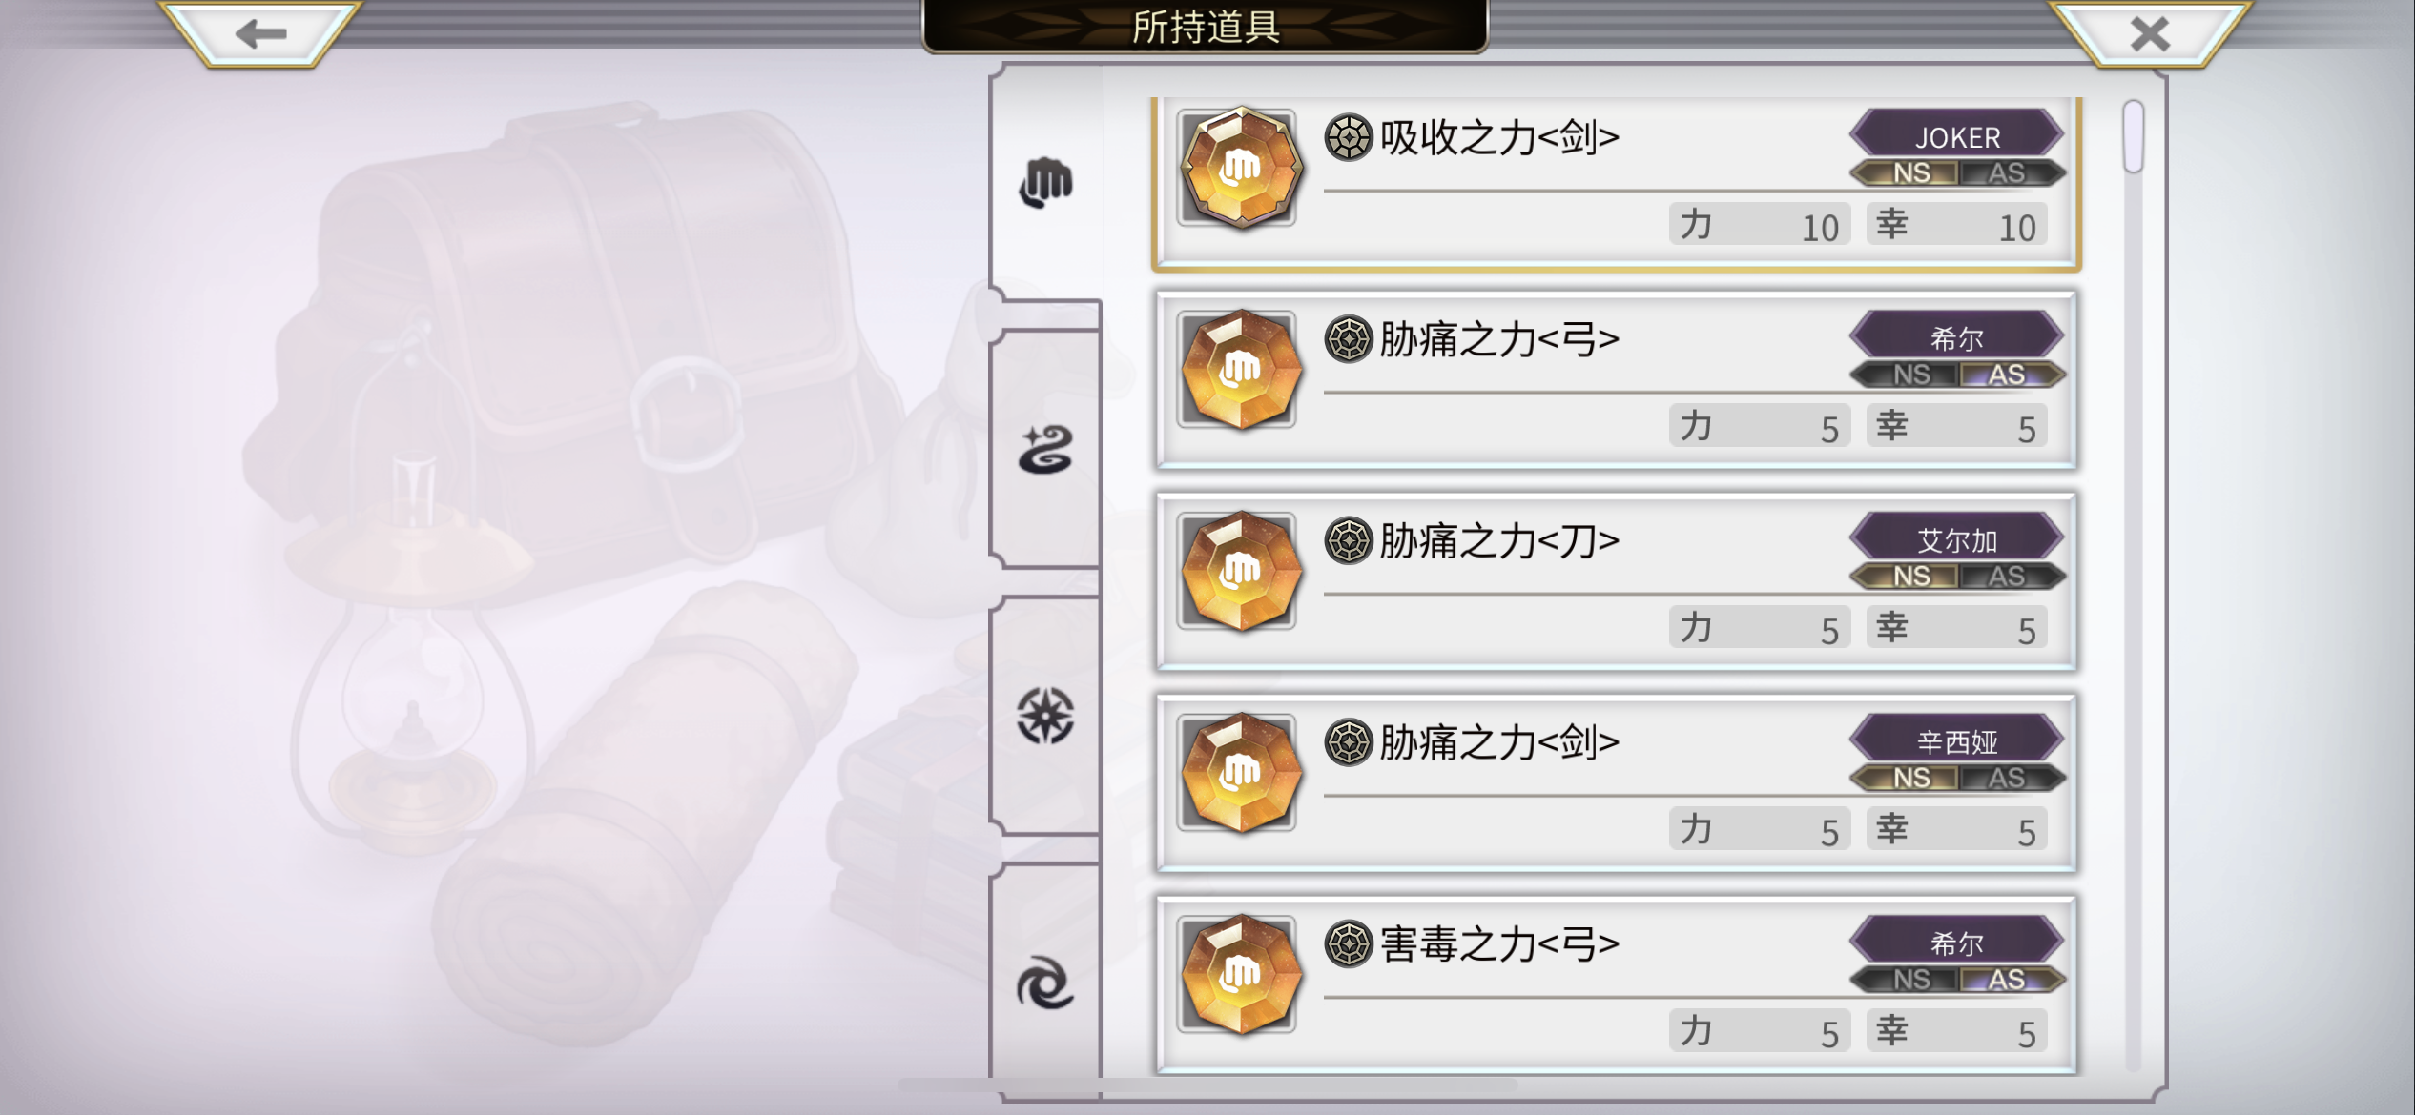Toggle NS on the 吸收之力<剑> item

pos(1909,173)
